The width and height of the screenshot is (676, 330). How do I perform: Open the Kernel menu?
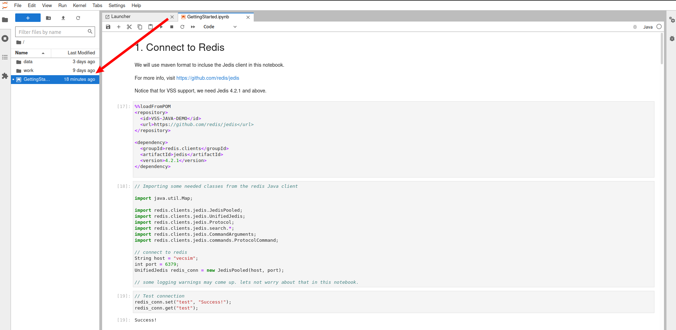click(x=80, y=5)
